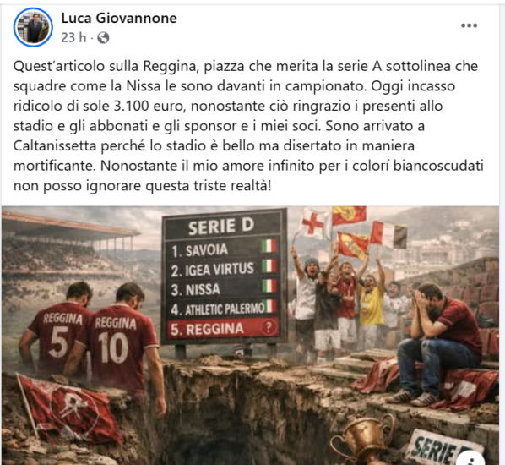The width and height of the screenshot is (505, 465).
Task: Click the question mark beside REGGINA
Action: click(x=269, y=327)
